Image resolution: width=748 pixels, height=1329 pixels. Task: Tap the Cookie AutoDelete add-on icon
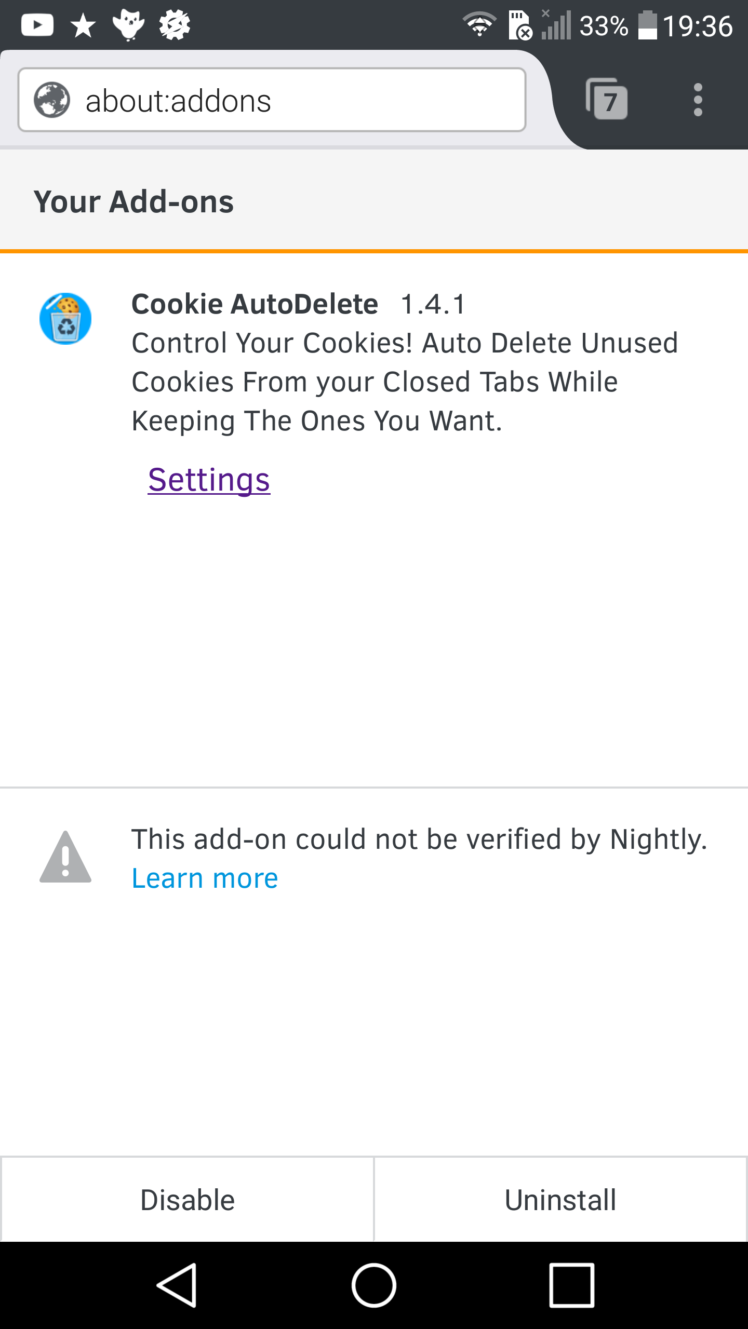coord(65,318)
